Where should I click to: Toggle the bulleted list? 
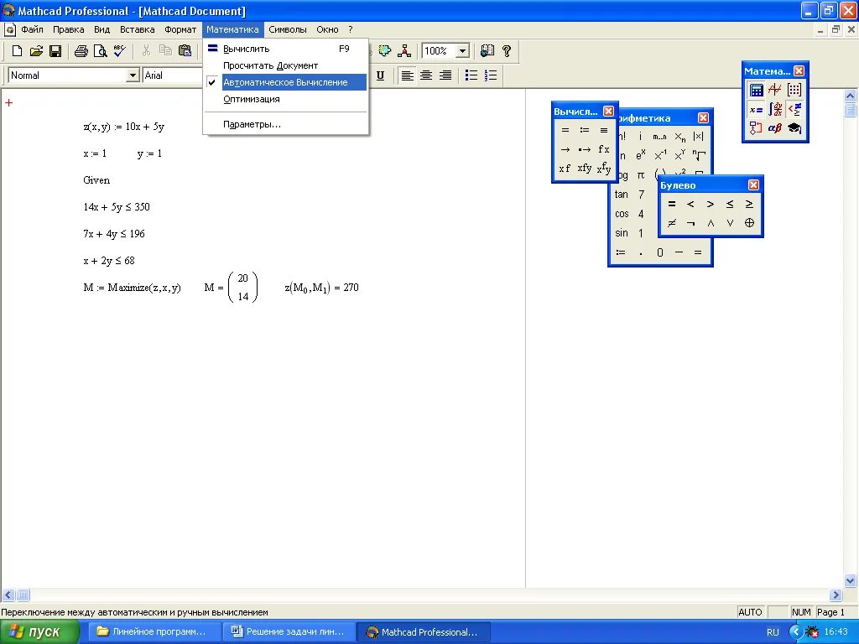click(x=471, y=75)
